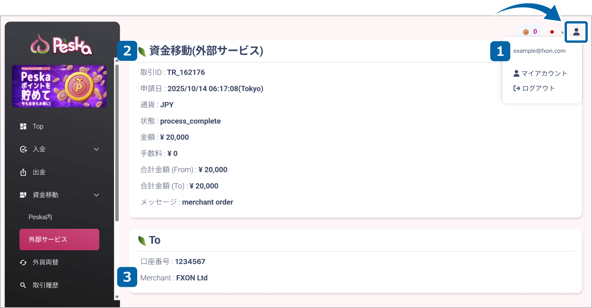This screenshot has width=592, height=308.
Task: Open Peska point coin balance
Action: coord(530,32)
